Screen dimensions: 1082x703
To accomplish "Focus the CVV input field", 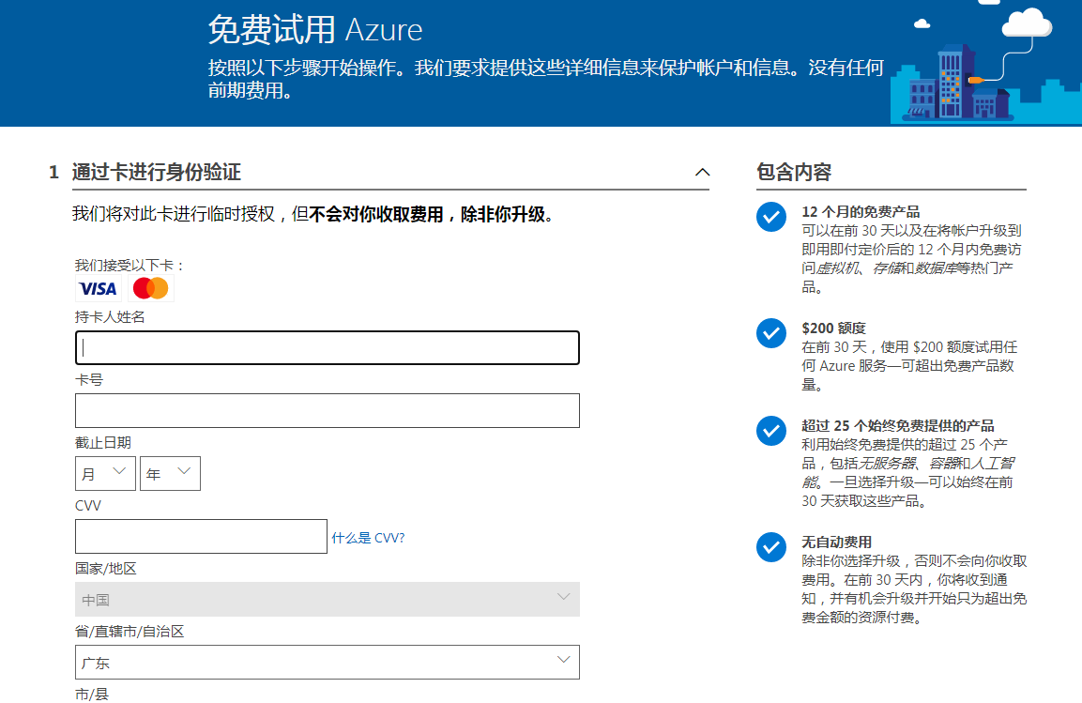I will pos(201,536).
